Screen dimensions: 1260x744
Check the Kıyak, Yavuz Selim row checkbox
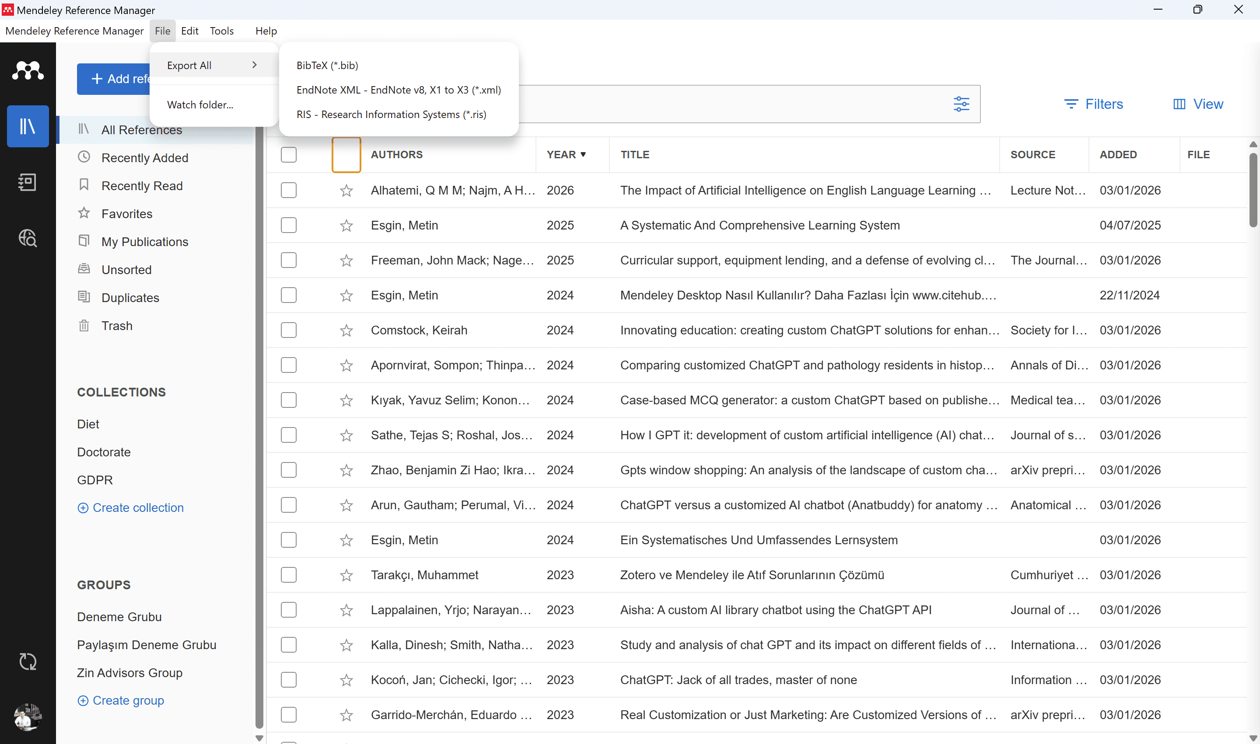(x=288, y=400)
